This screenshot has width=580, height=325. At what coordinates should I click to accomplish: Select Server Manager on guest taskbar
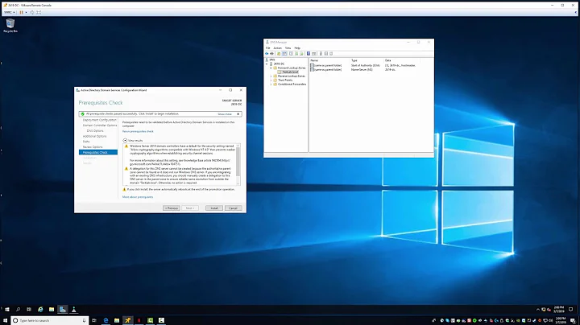click(x=63, y=310)
